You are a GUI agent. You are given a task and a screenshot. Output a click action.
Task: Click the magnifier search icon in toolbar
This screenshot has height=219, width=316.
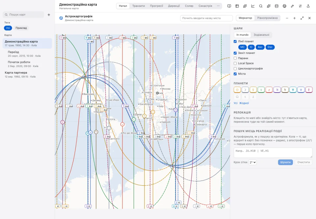coord(261,6)
